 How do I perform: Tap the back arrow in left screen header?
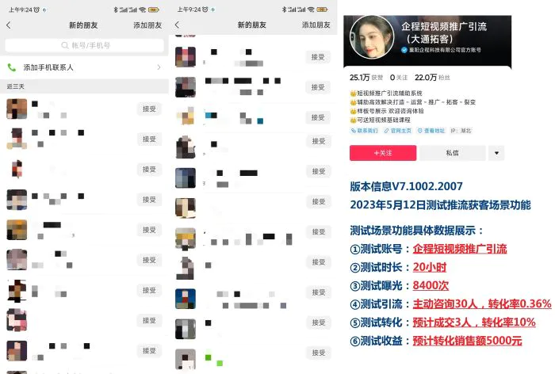pyautogui.click(x=9, y=25)
